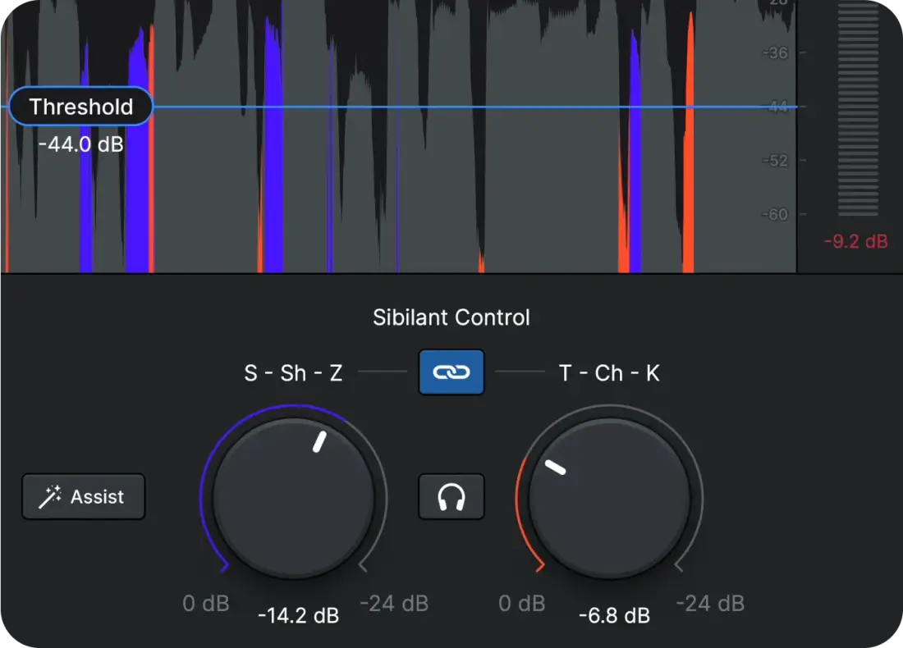Click the magic wand Assist icon

click(x=51, y=496)
